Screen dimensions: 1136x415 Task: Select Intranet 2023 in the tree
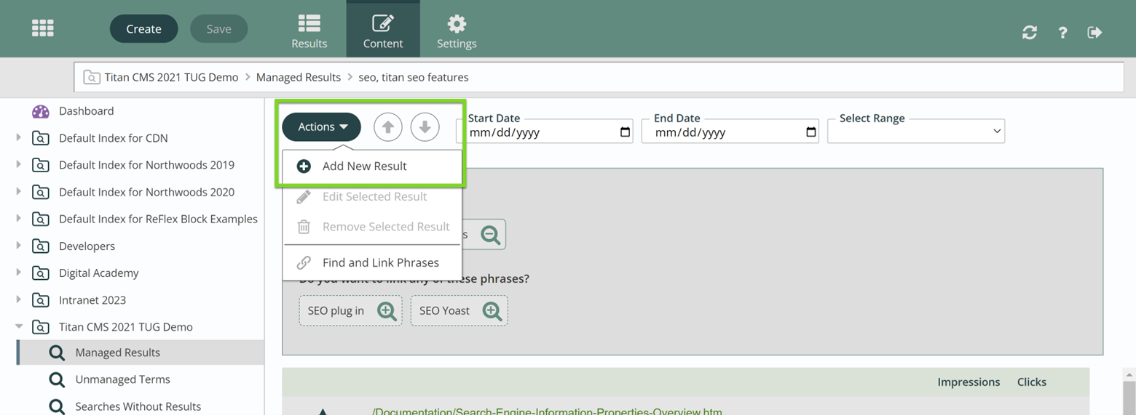(92, 299)
